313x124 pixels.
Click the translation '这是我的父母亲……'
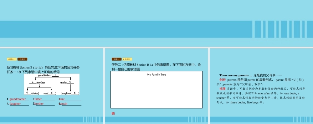268,75
